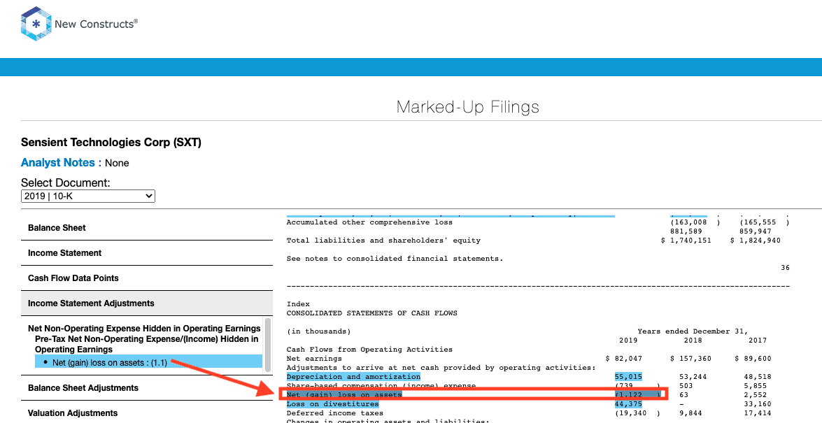Click the Net earnings row label
The width and height of the screenshot is (822, 423).
[x=314, y=359]
